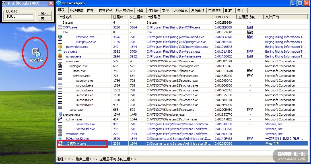Sort by 应用层访问 column header
Screen dimensions: 311x164
point(250,17)
